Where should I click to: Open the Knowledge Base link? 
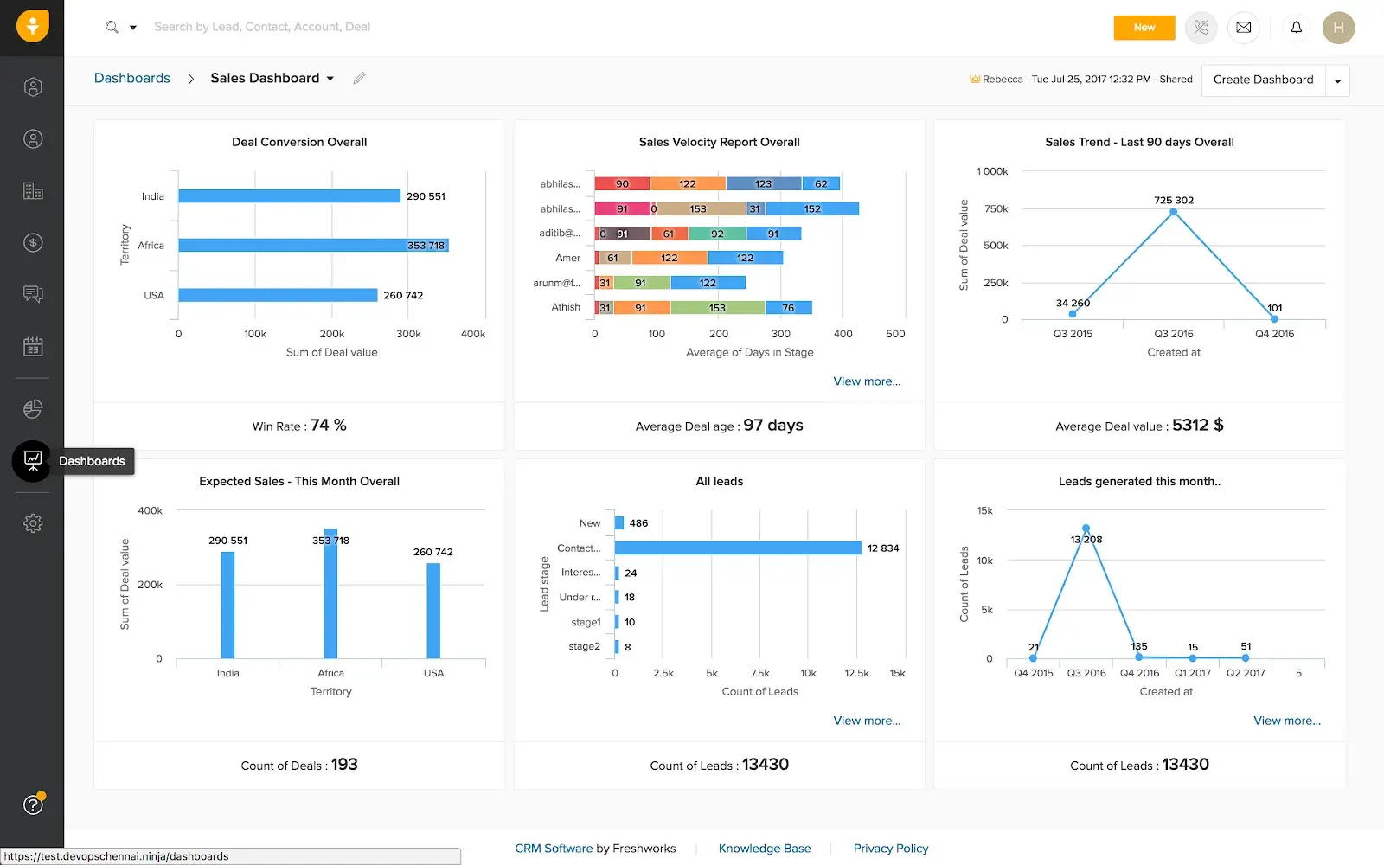click(x=765, y=849)
